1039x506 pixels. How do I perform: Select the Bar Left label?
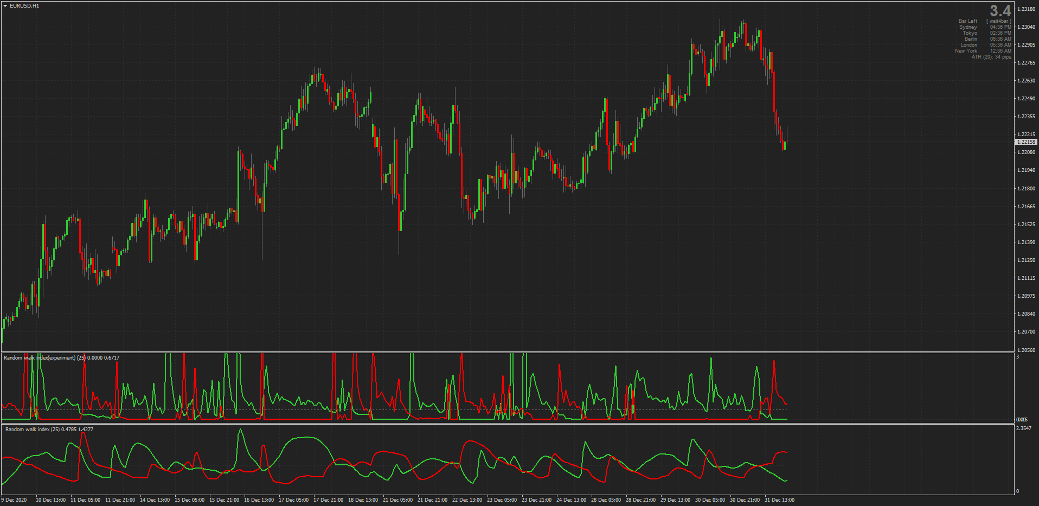point(968,21)
